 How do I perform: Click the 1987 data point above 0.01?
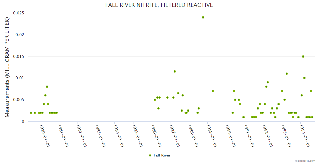point(175,71)
